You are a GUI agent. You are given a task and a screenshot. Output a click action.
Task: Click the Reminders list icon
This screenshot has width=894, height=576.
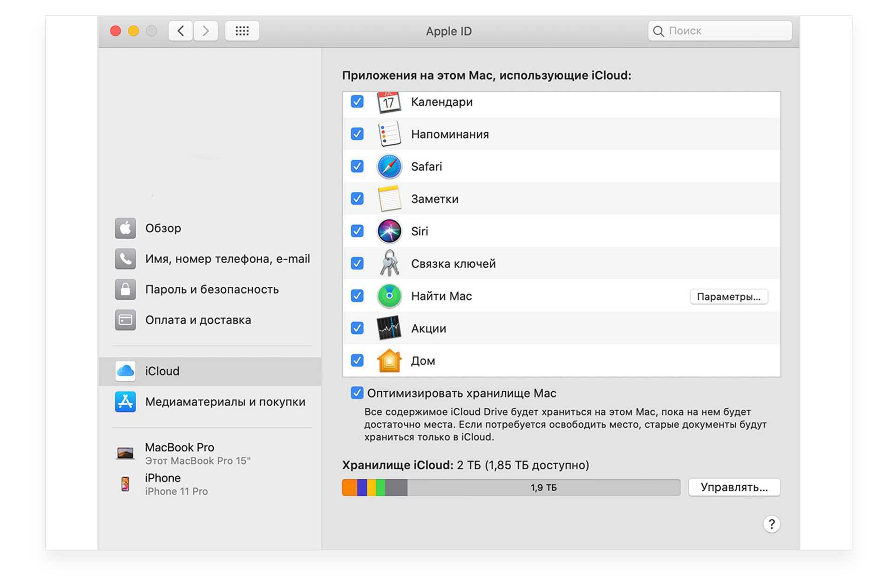(x=389, y=134)
